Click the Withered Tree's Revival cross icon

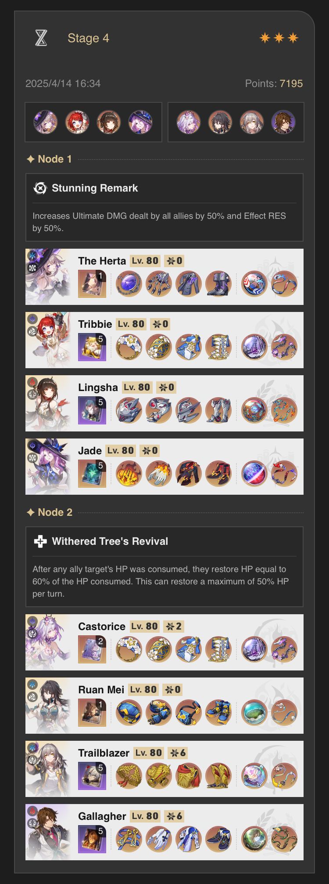[40, 541]
